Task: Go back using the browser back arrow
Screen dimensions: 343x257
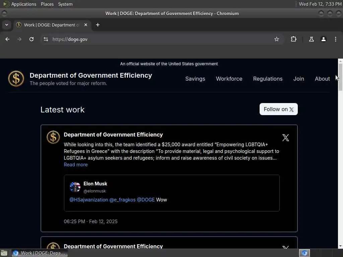Action: coord(7,39)
